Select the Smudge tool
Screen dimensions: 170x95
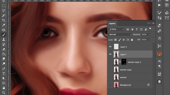coord(4,59)
